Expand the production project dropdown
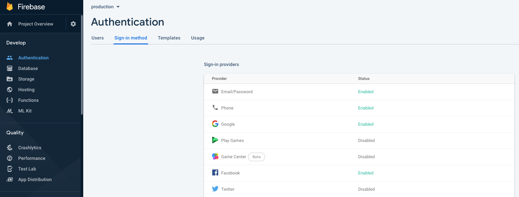 [105, 7]
